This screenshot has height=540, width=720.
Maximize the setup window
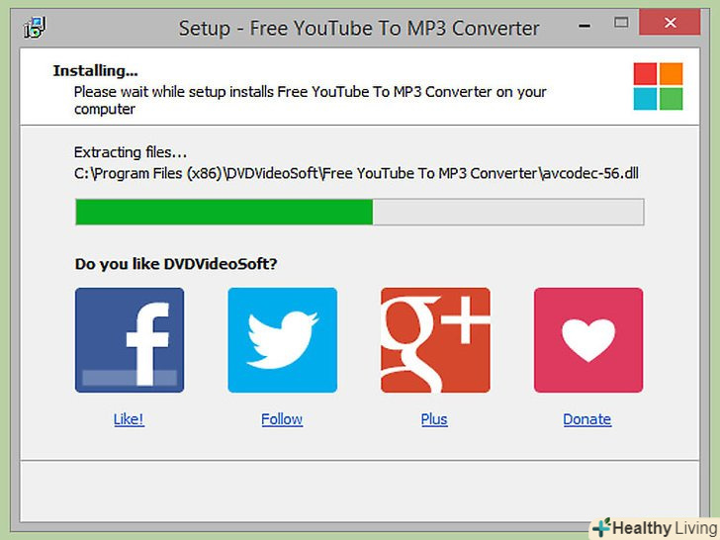click(x=621, y=22)
